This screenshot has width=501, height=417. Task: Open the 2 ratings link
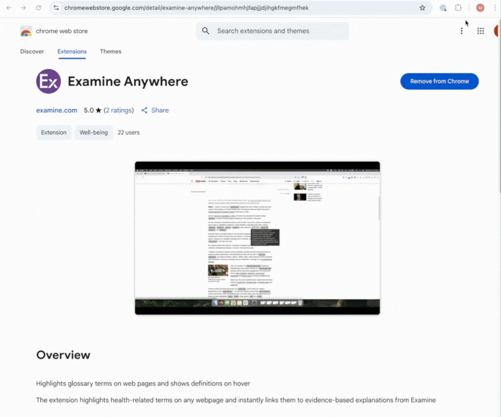click(119, 111)
